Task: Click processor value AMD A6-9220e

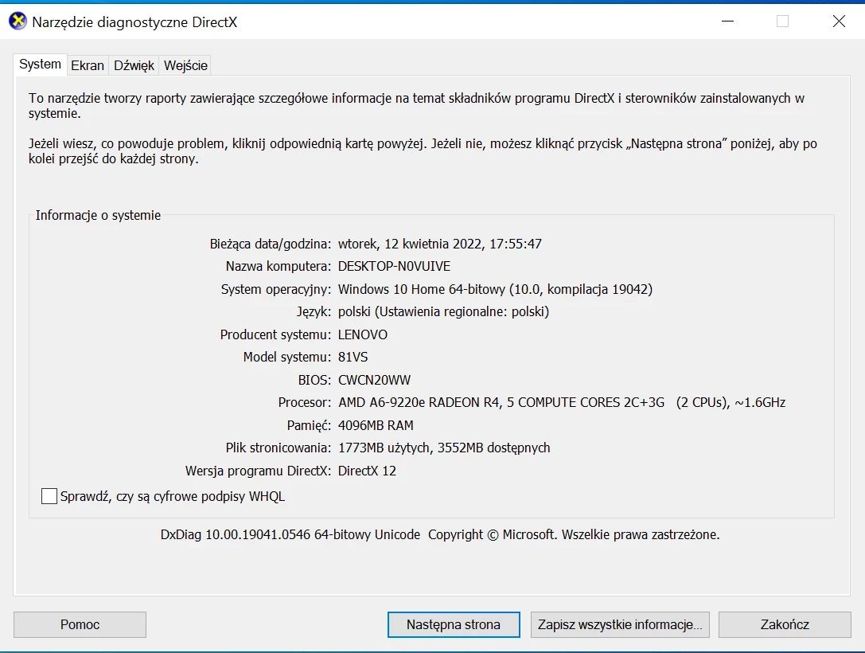Action: tap(562, 402)
